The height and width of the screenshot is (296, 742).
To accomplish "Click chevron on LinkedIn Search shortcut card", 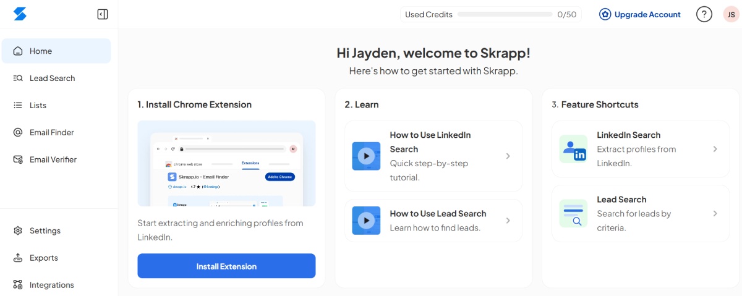I will [715, 150].
